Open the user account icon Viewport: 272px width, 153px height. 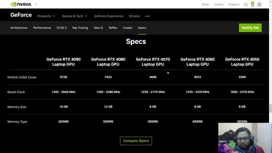pyautogui.click(x=259, y=5)
